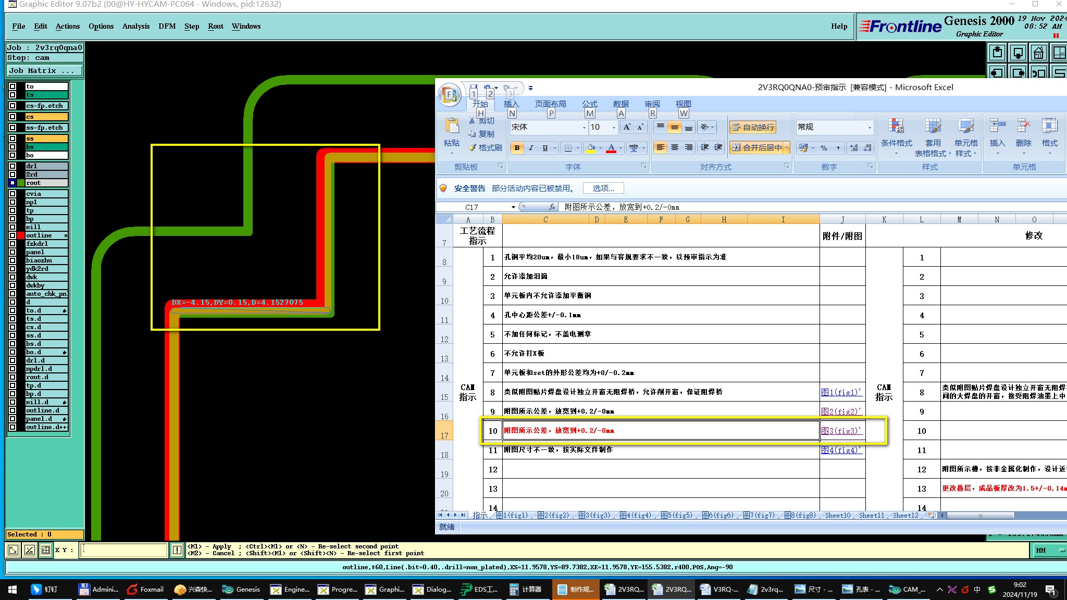Viewport: 1067px width, 600px height.
Task: Click the increase font size icon
Action: point(627,127)
